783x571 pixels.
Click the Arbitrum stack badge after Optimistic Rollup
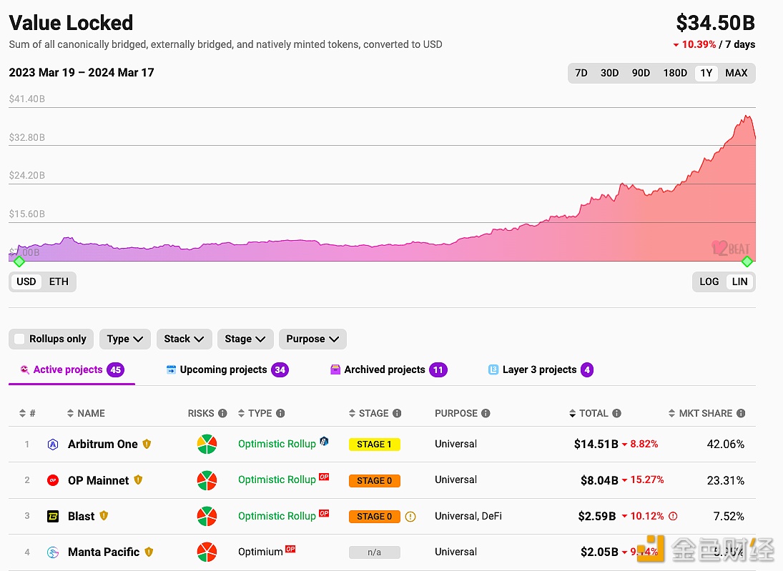[x=324, y=441]
